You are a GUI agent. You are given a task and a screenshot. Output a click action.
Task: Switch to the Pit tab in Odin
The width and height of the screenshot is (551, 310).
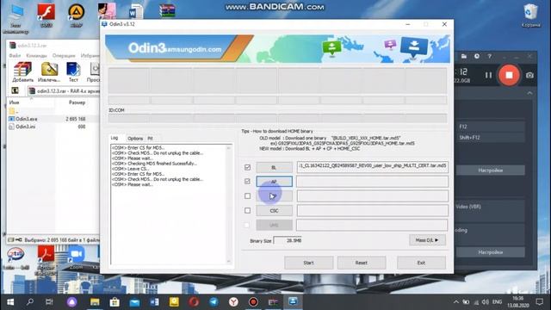pos(150,139)
